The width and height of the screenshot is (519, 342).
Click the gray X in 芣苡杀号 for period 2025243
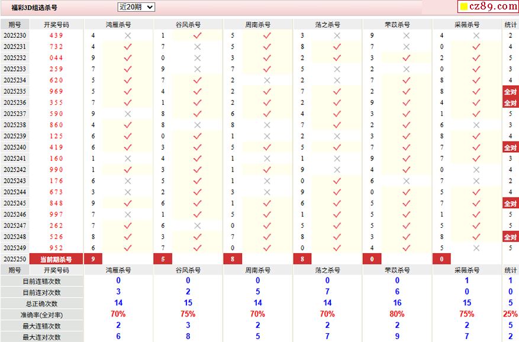(x=407, y=181)
